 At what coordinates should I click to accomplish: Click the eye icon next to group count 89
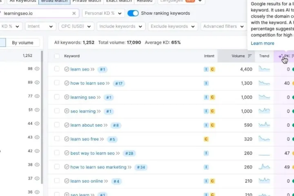(x=37, y=82)
